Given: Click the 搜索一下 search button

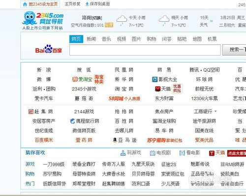Looking at the screenshot, I should pyautogui.click(x=234, y=50).
